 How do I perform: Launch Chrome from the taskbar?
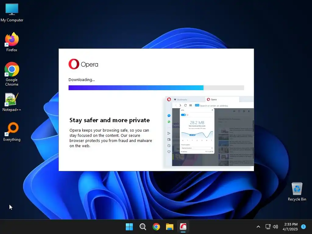point(156,227)
